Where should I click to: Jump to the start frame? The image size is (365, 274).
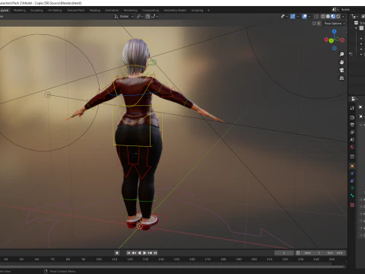(129, 253)
